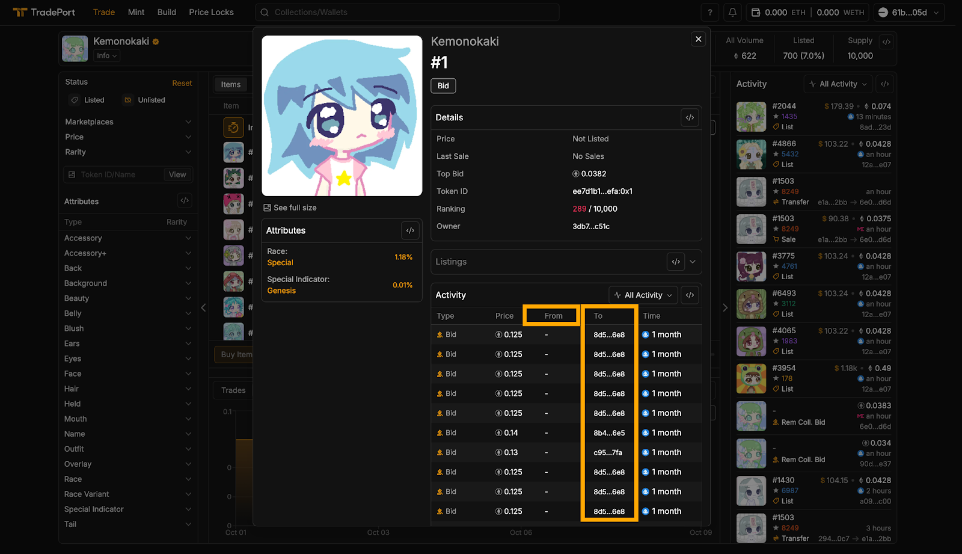This screenshot has width=962, height=554.
Task: Click the See full size image icon
Action: [267, 208]
